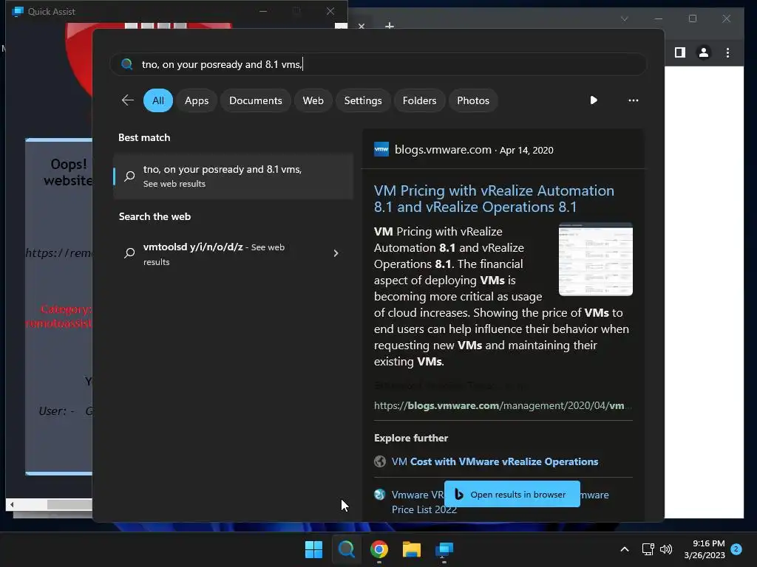Show hidden tray icons chevron

(x=624, y=549)
